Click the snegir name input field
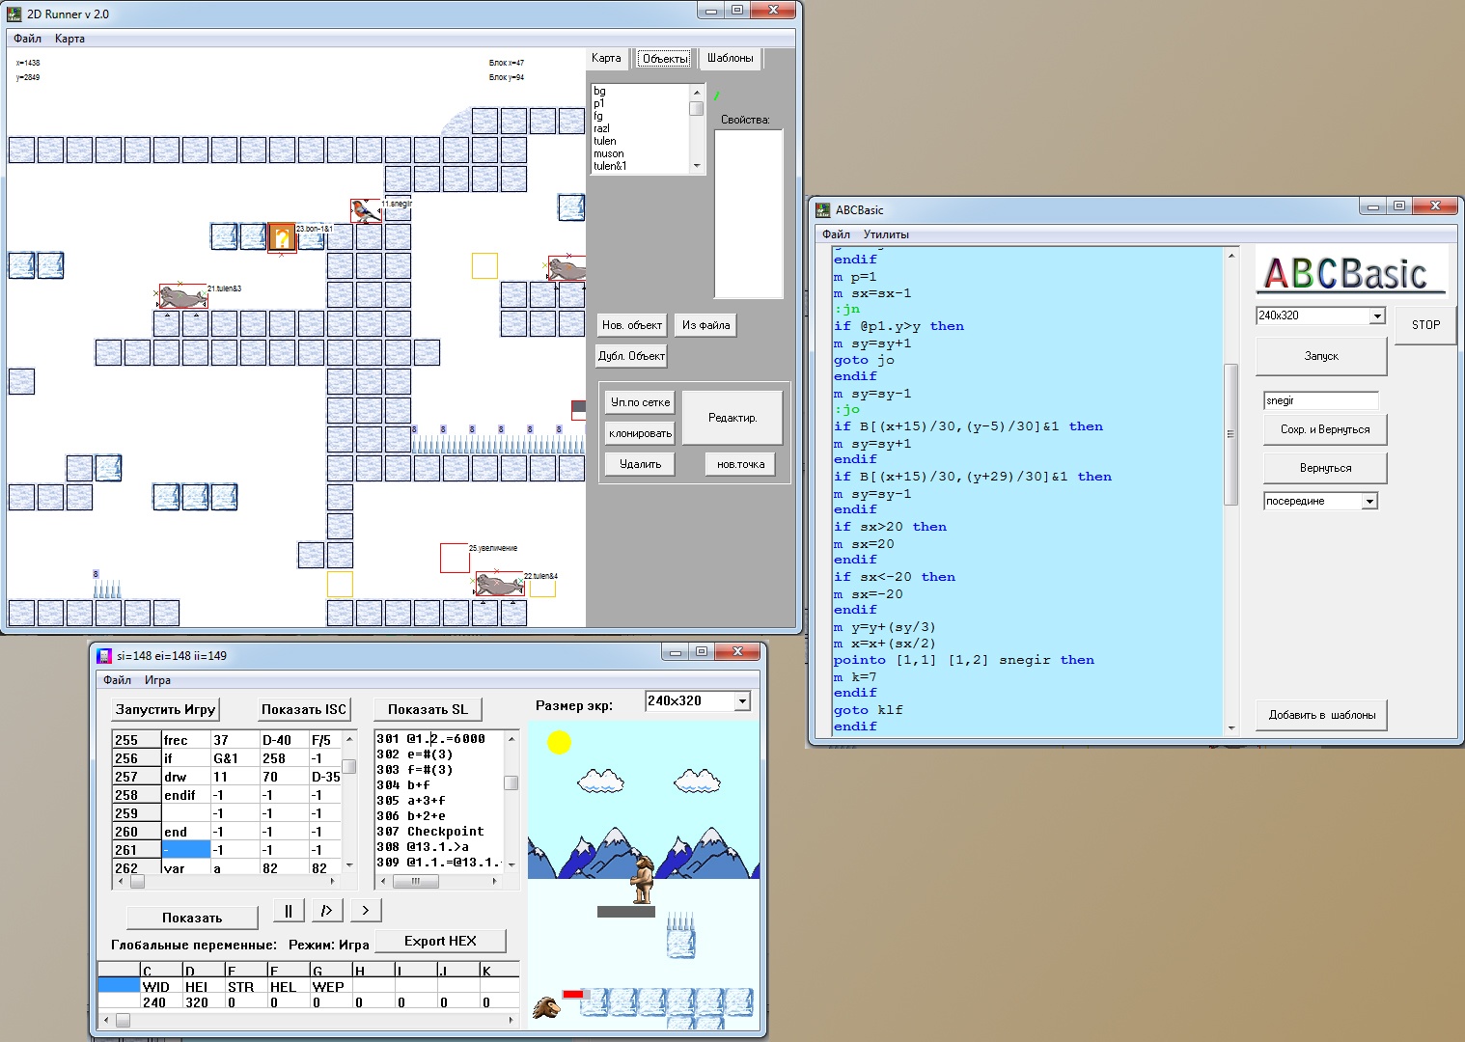The height and width of the screenshot is (1042, 1465). [1321, 400]
